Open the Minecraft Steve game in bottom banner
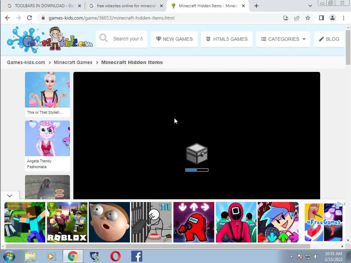Image resolution: width=351 pixels, height=263 pixels. click(x=25, y=222)
